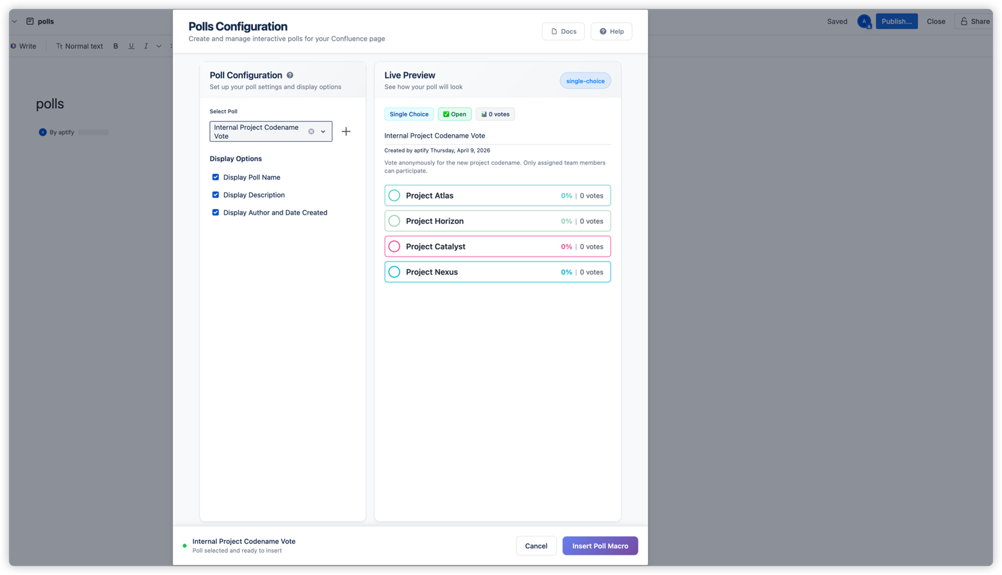Screen dimensions: 1002x575
Task: Toggle the Underline formatting icon
Action: coord(131,46)
